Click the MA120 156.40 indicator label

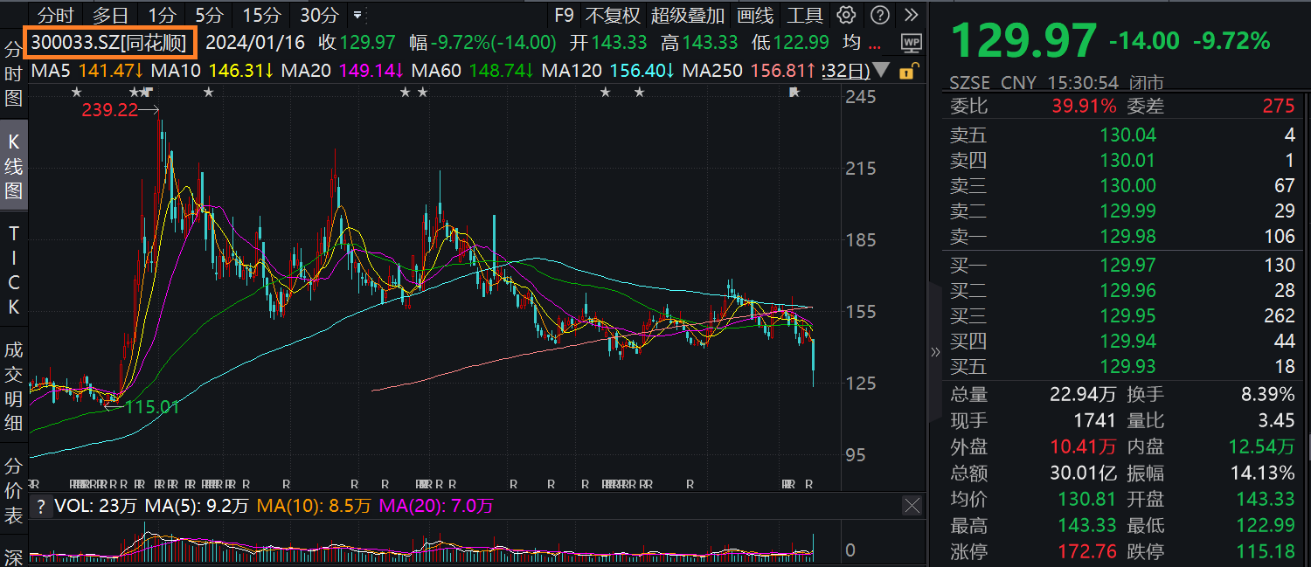608,70
